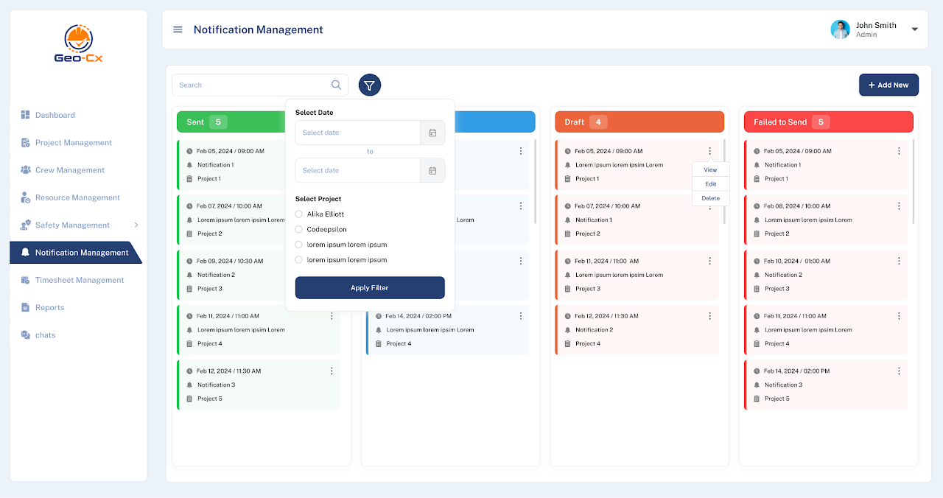Click the search magnifier icon
The width and height of the screenshot is (943, 498).
[x=336, y=85]
